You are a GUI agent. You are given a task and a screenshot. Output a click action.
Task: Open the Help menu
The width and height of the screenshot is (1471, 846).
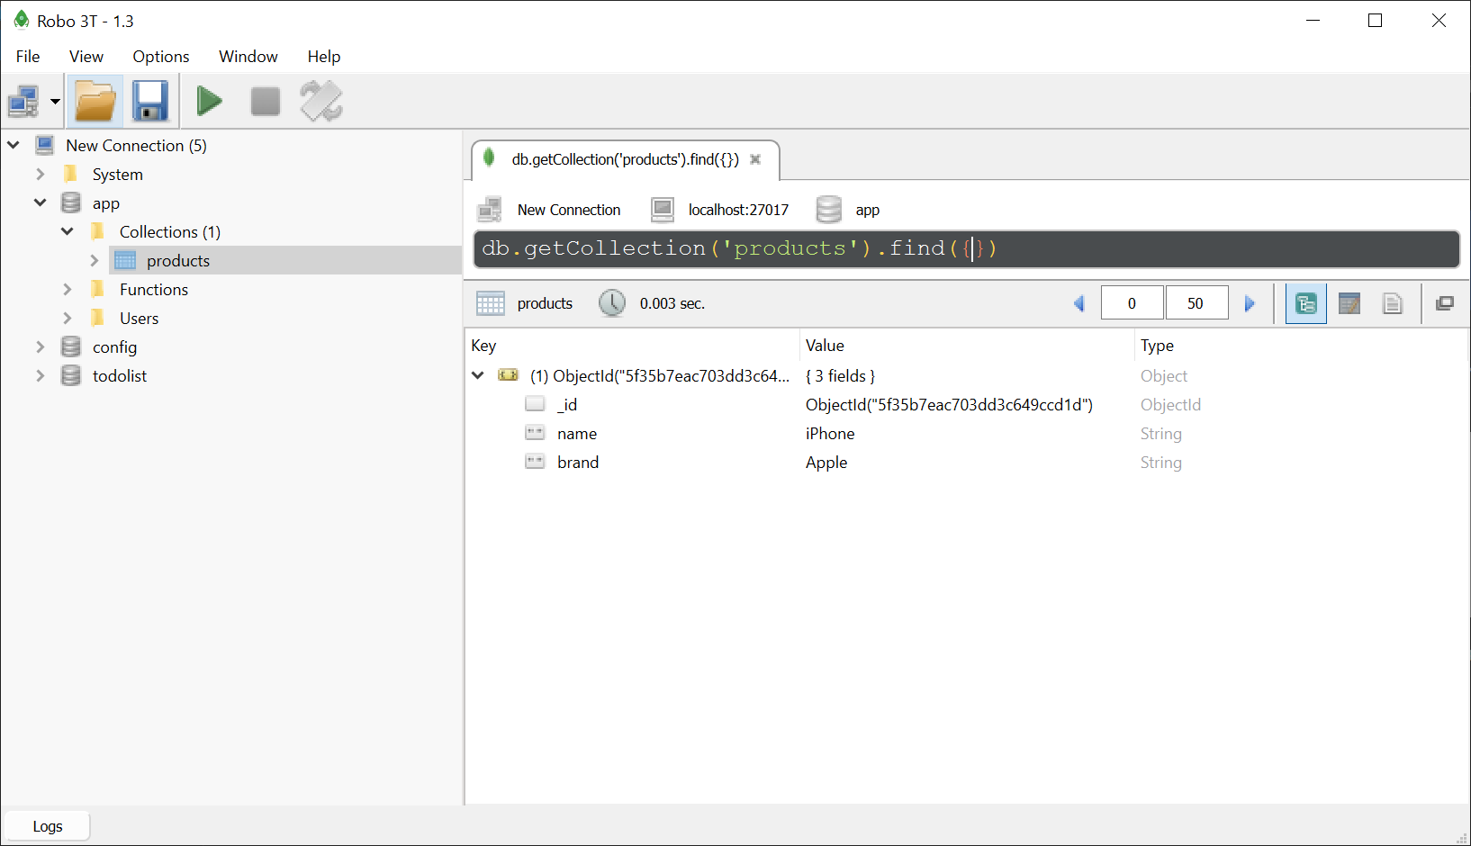pyautogui.click(x=324, y=56)
